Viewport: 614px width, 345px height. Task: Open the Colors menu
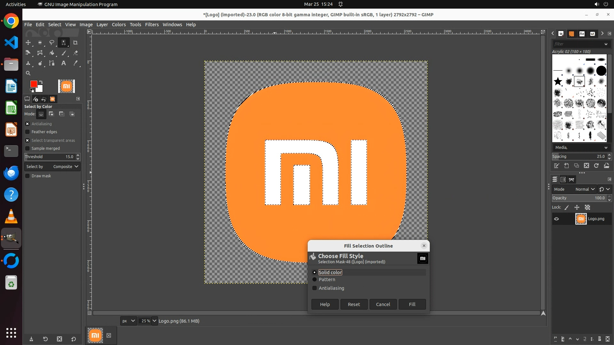click(119, 25)
